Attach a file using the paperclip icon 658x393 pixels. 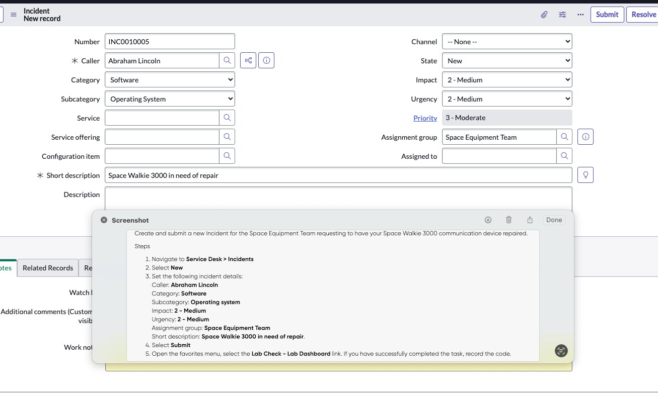543,15
